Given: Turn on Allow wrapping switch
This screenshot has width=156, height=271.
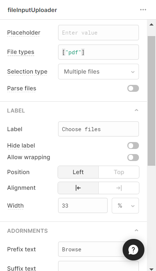Looking at the screenshot, I should (133, 157).
